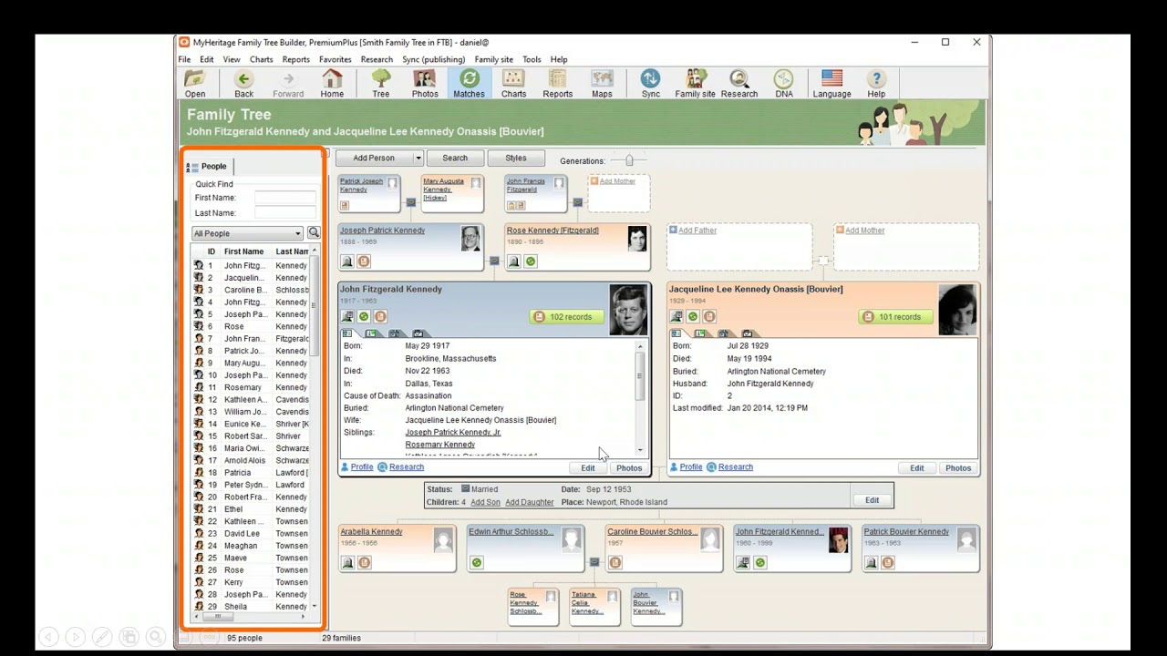Click the gravestone icon on Patrick Bouvier Kennedy's card
This screenshot has width=1167, height=656.
point(871,563)
